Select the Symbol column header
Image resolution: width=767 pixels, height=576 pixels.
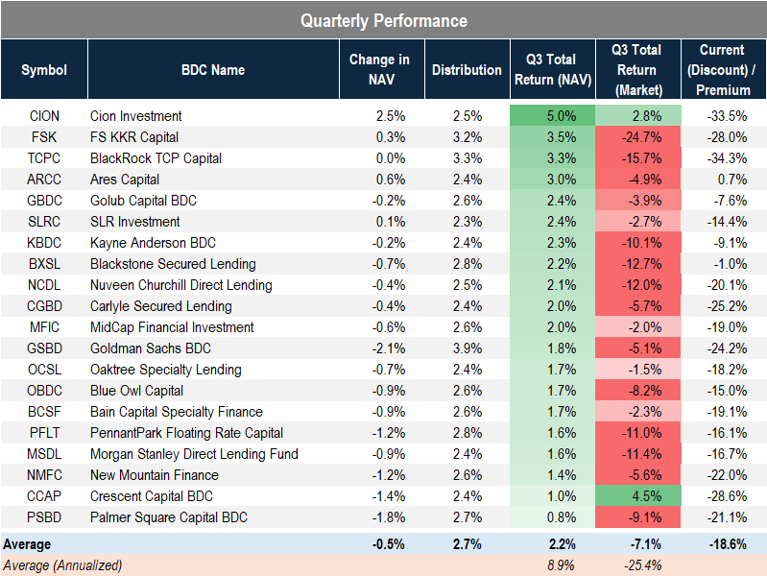(44, 69)
